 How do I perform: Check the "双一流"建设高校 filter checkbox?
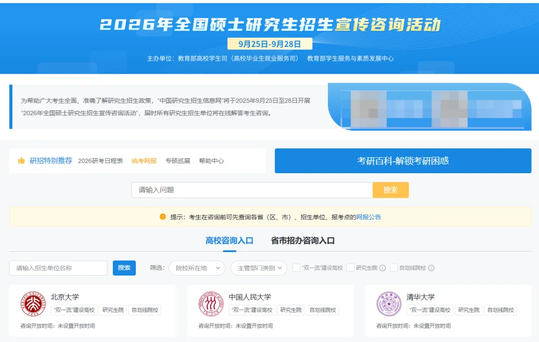pos(296,268)
